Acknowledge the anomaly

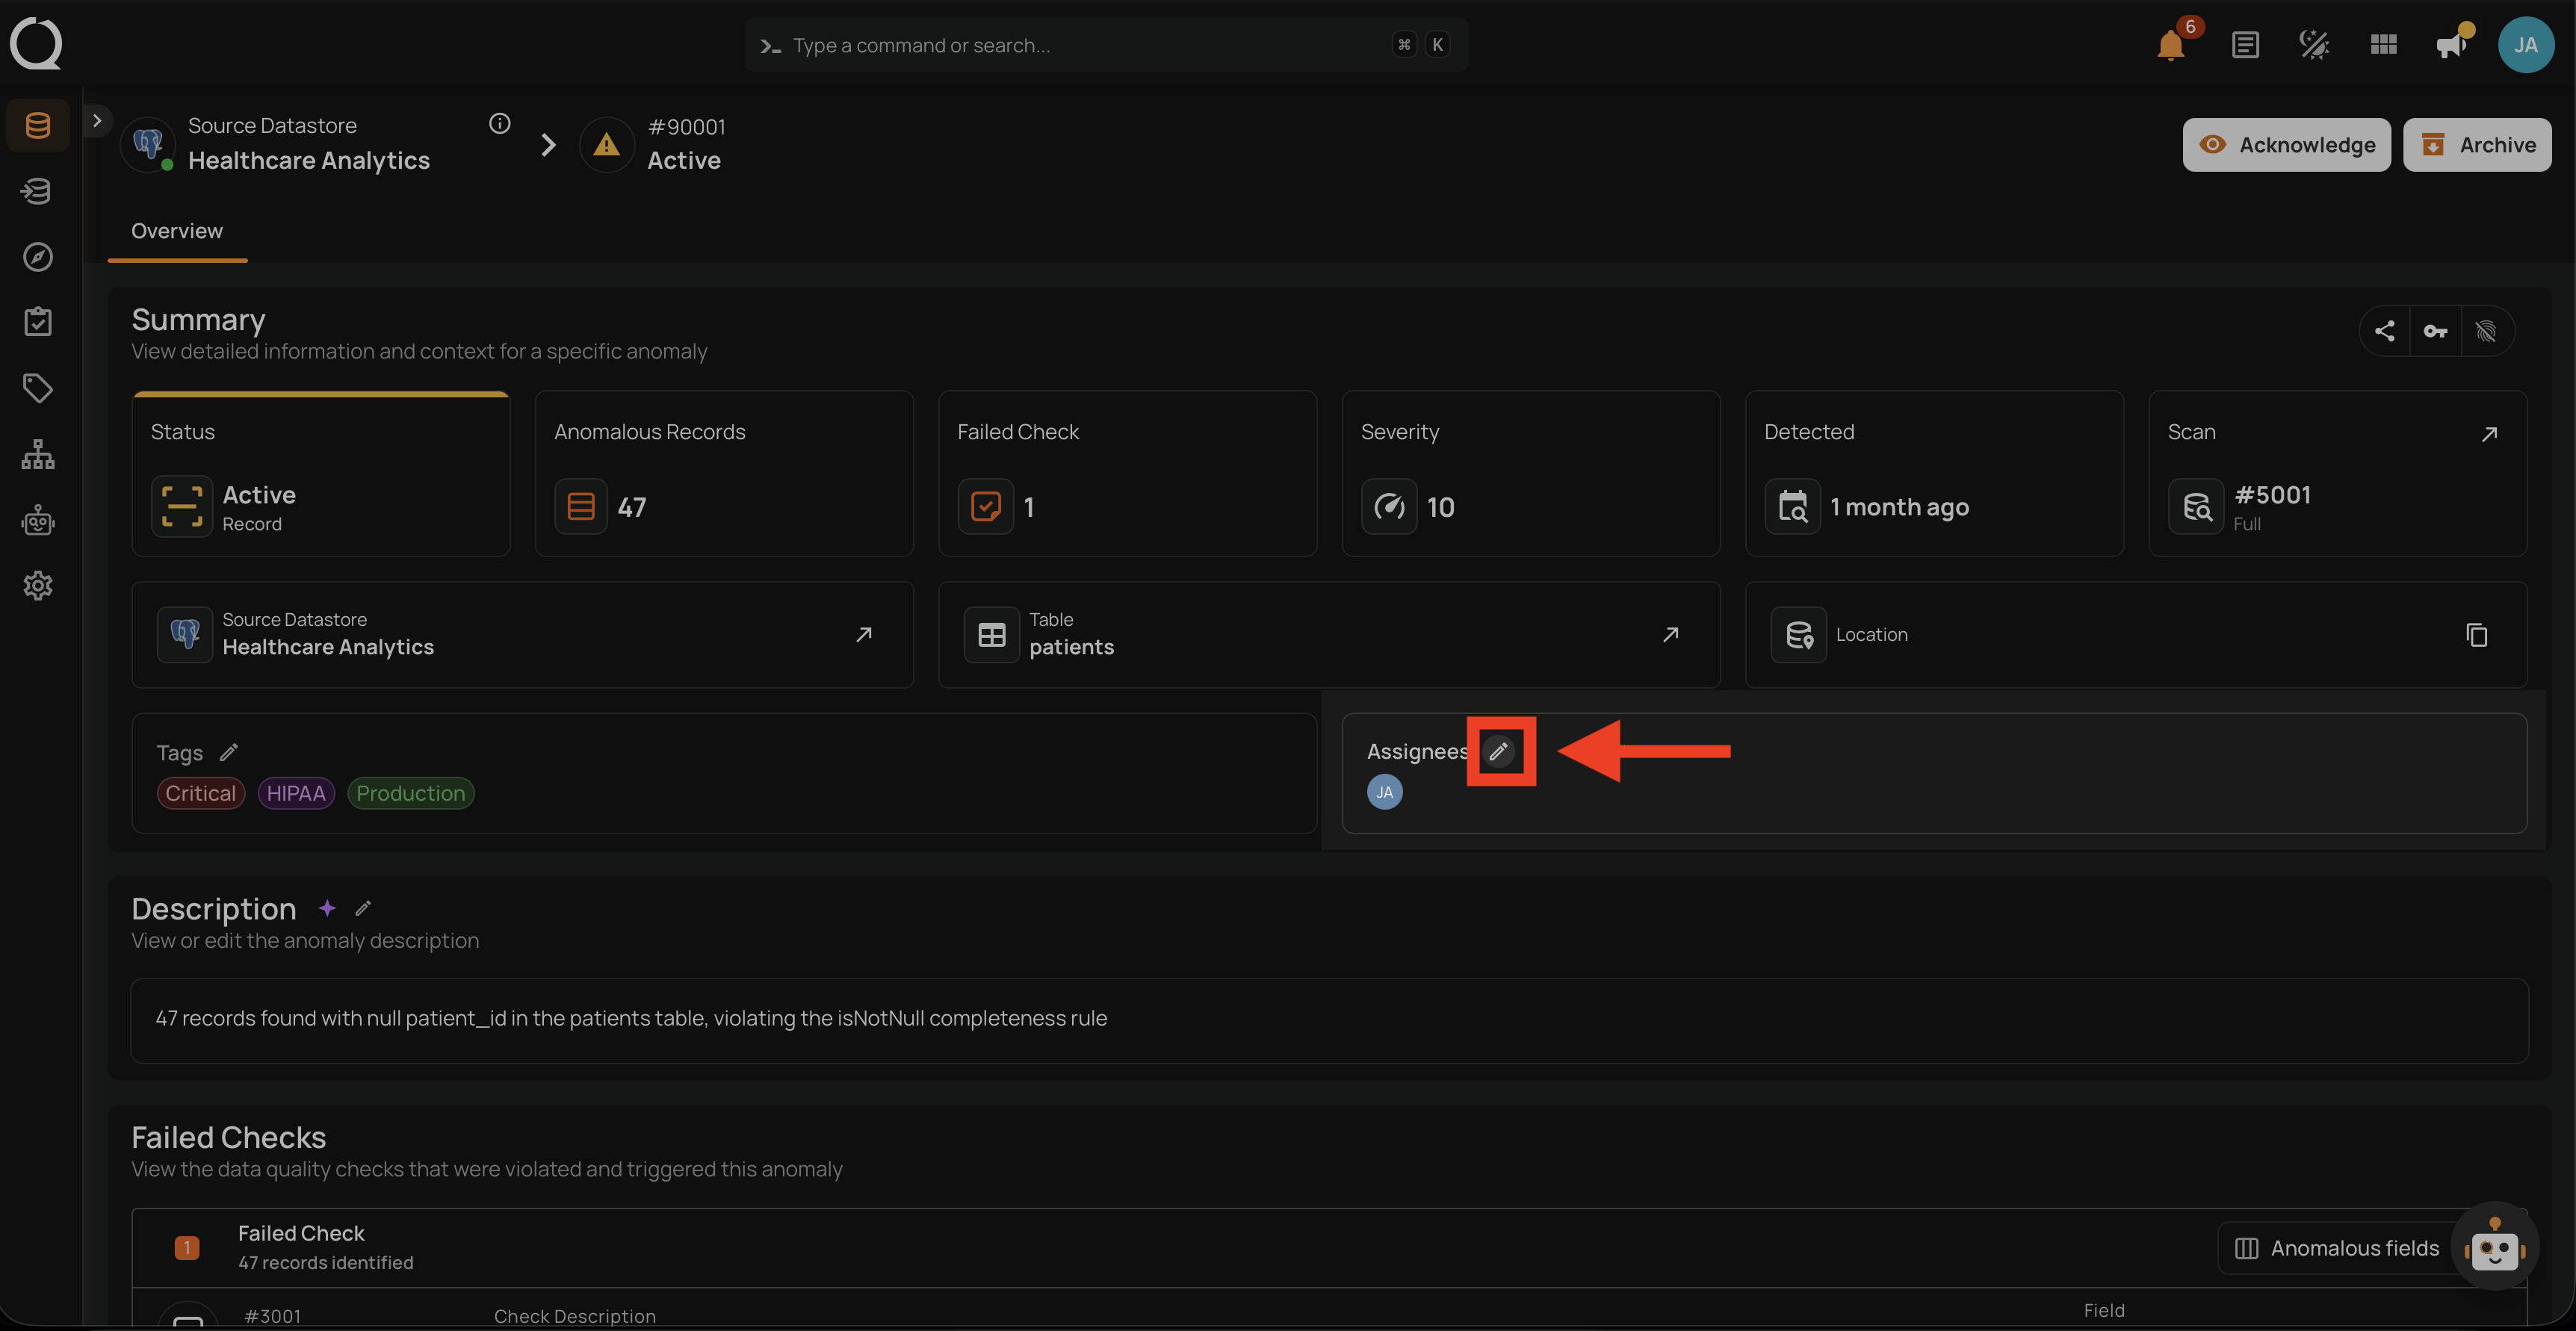tap(2286, 145)
